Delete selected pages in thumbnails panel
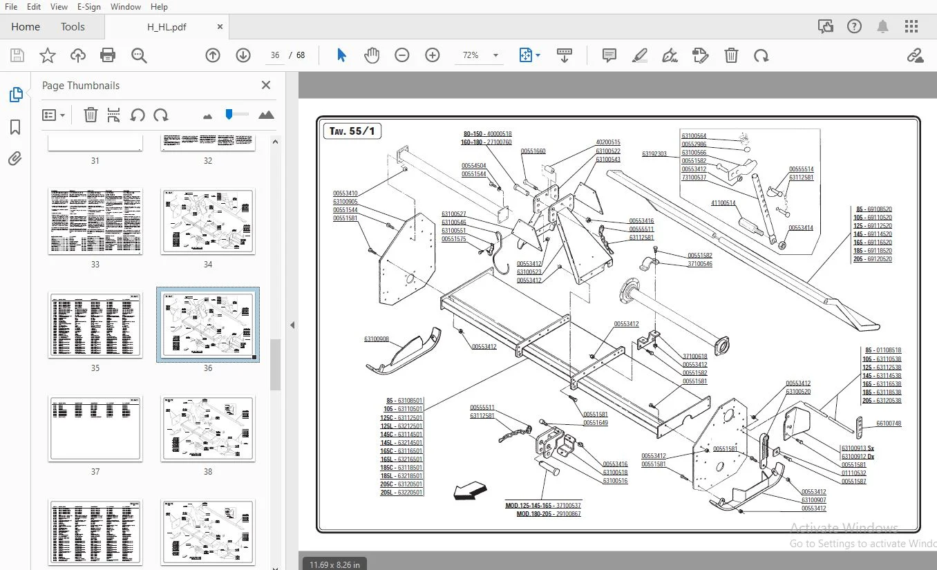Image resolution: width=937 pixels, height=570 pixels. tap(91, 115)
